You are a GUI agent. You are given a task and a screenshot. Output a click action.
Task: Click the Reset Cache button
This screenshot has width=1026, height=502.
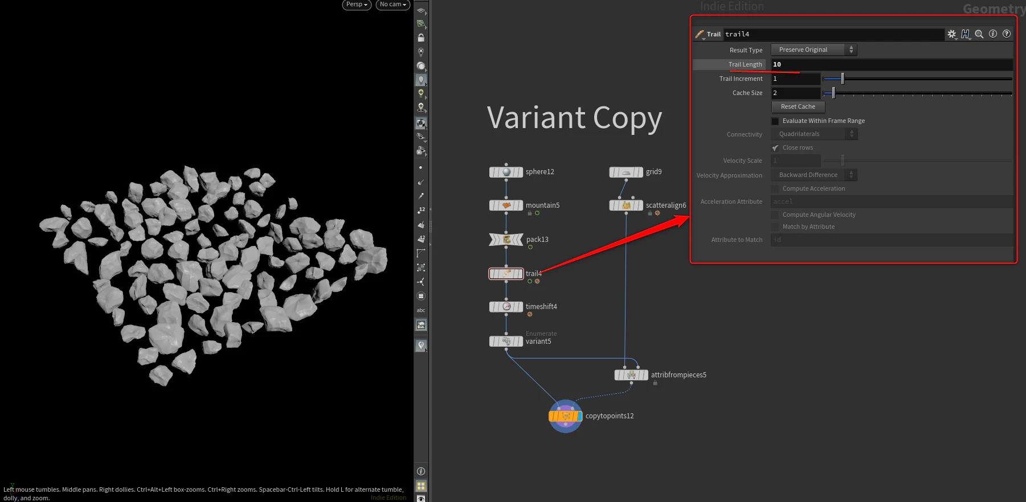pos(798,107)
